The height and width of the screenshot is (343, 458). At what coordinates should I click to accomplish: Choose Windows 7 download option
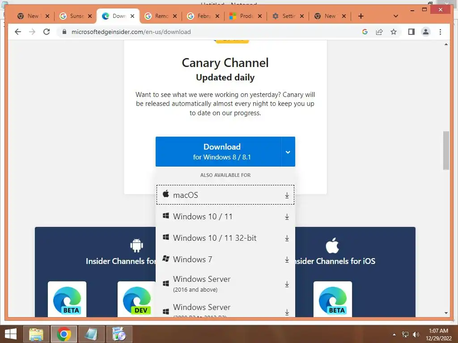click(x=225, y=259)
